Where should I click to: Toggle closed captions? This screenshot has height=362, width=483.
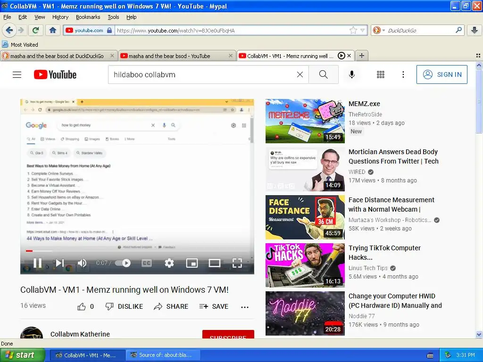[x=147, y=263]
